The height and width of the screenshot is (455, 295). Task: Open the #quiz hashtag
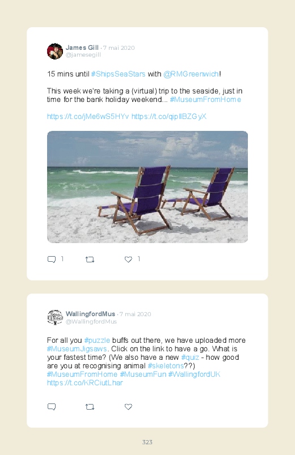[190, 357]
